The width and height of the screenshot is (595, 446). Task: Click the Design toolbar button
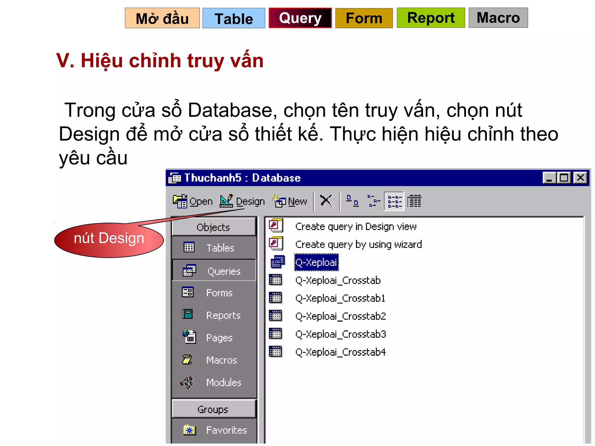pos(242,201)
